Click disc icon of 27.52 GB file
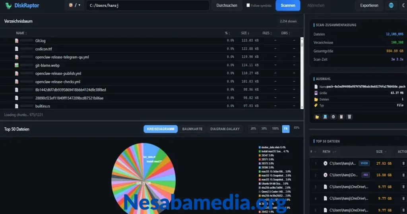The width and height of the screenshot is (407, 214). point(325,163)
